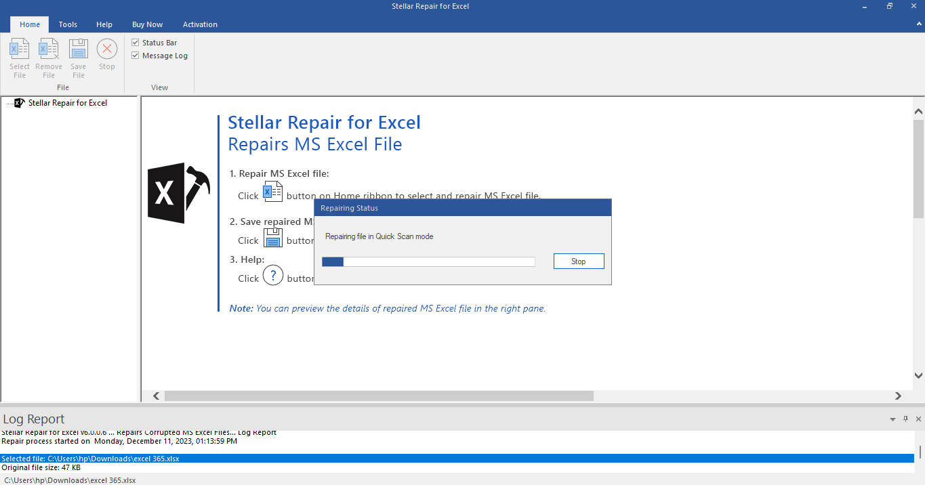Click the 'Original file size: 47 KB' log line
925x485 pixels.
41,467
